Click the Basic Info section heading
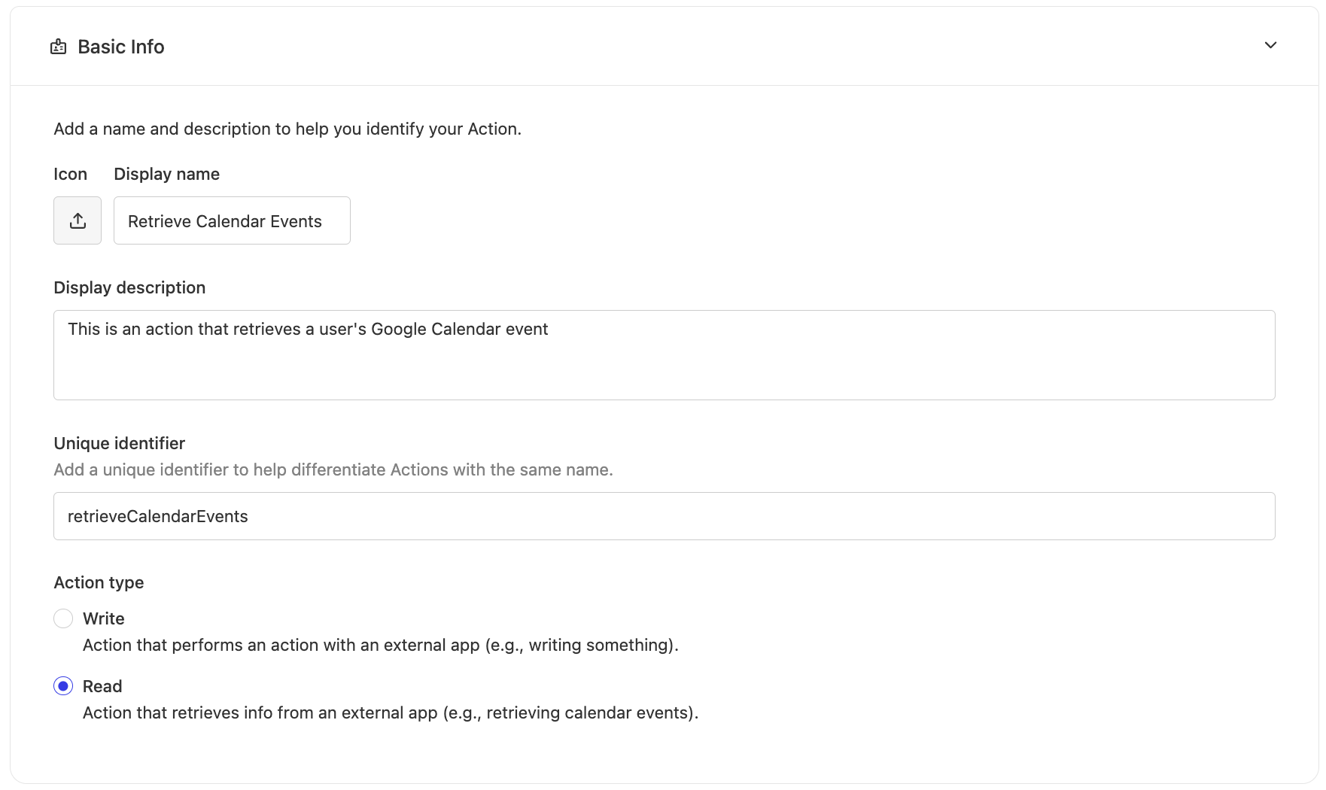The image size is (1326, 790). click(120, 47)
